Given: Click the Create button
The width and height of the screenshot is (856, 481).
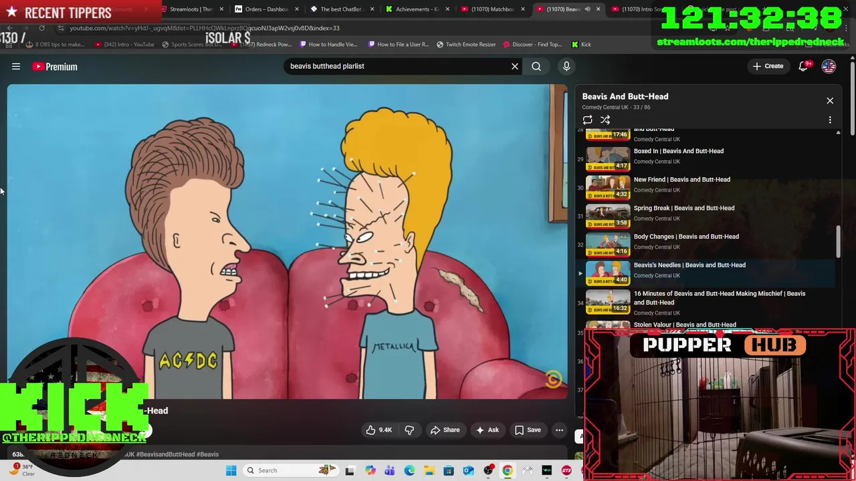Looking at the screenshot, I should (768, 66).
